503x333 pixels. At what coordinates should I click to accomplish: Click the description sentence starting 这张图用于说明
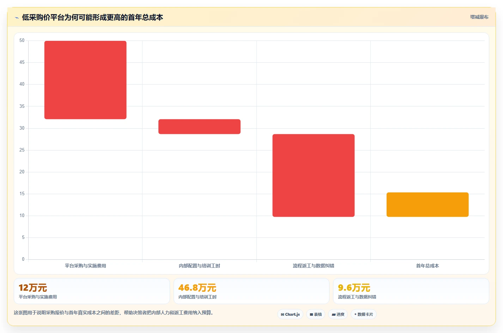point(114,313)
